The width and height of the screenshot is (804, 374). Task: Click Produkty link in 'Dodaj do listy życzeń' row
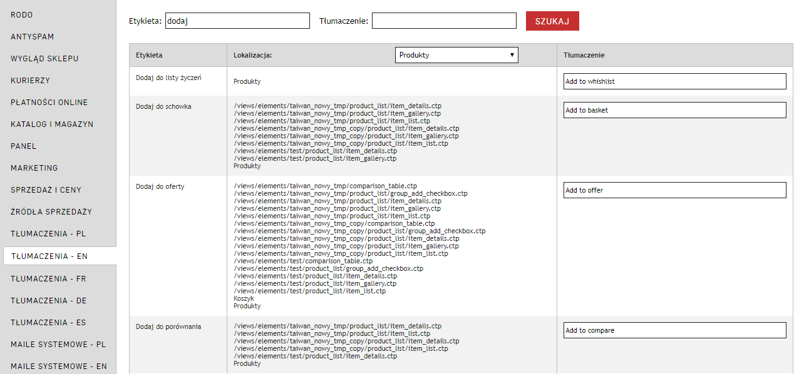click(x=247, y=81)
